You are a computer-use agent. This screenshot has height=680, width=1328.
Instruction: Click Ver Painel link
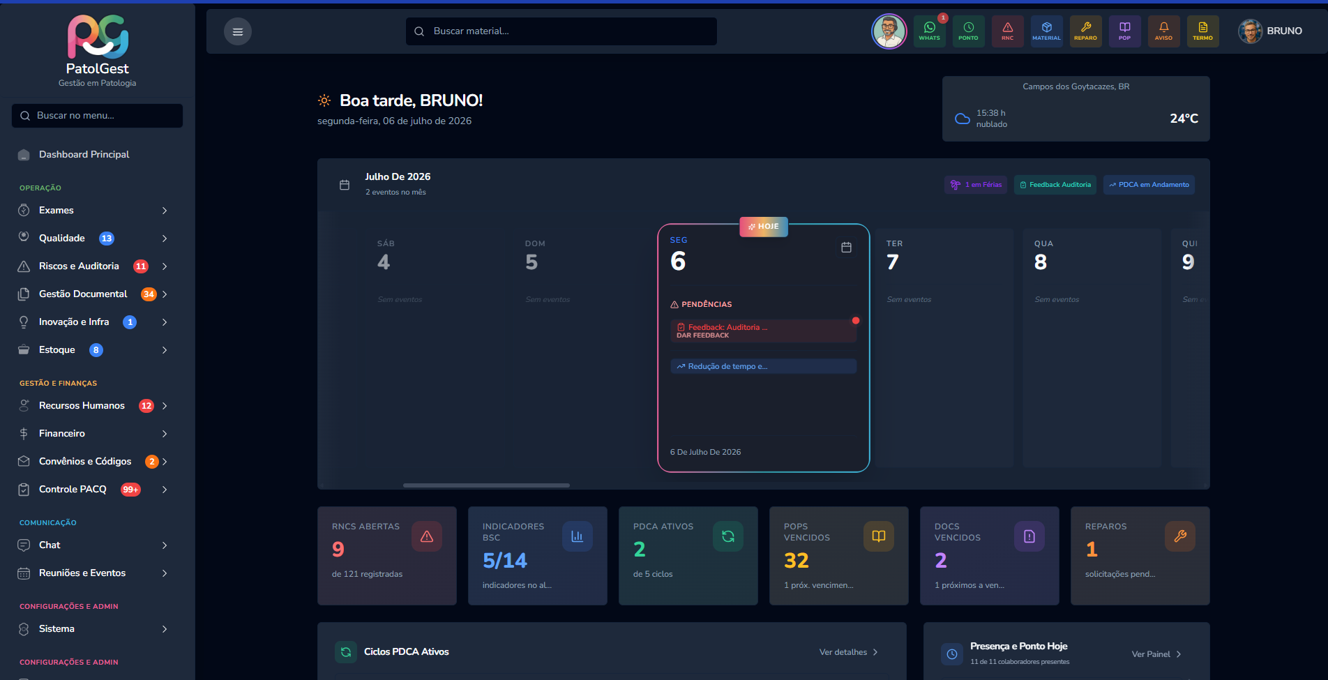point(1156,654)
